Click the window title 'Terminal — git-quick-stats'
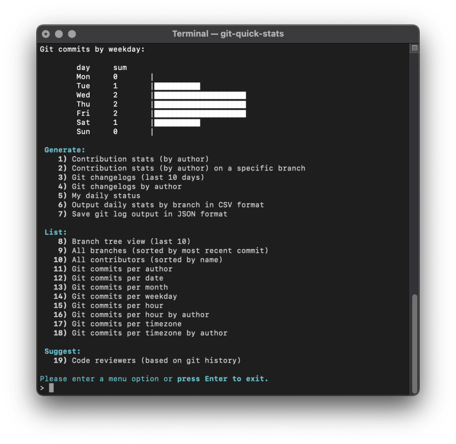456x444 pixels. click(227, 34)
